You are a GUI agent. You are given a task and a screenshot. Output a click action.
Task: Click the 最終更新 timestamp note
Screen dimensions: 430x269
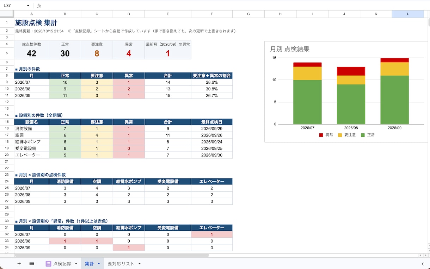125,31
